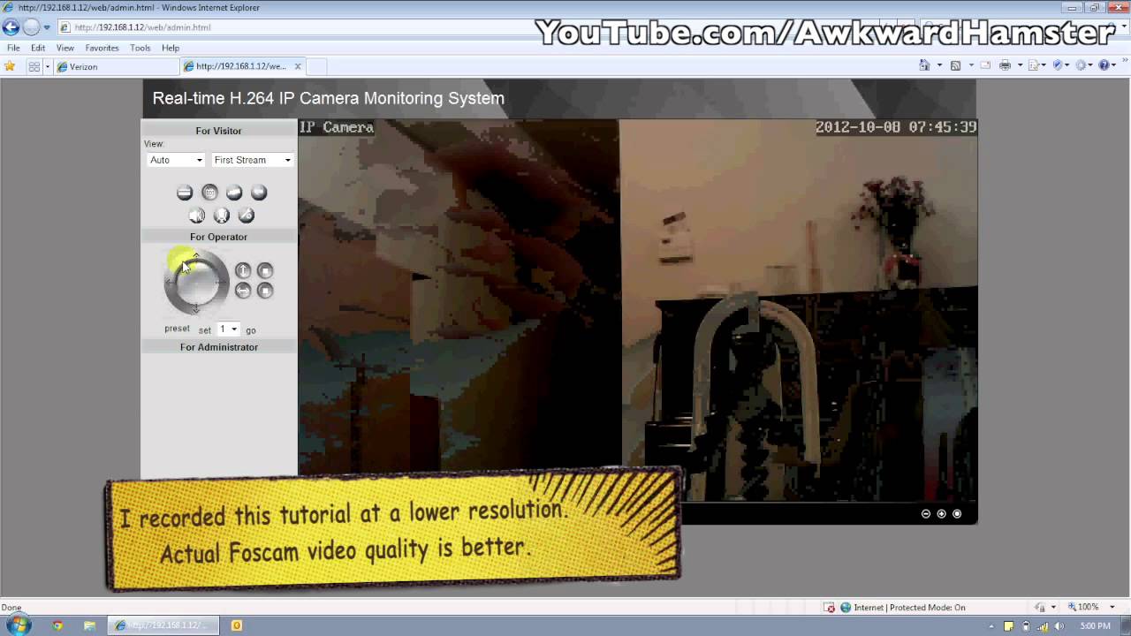1131x636 pixels.
Task: Expand the tab list dropdown arrow
Action: [x=47, y=66]
